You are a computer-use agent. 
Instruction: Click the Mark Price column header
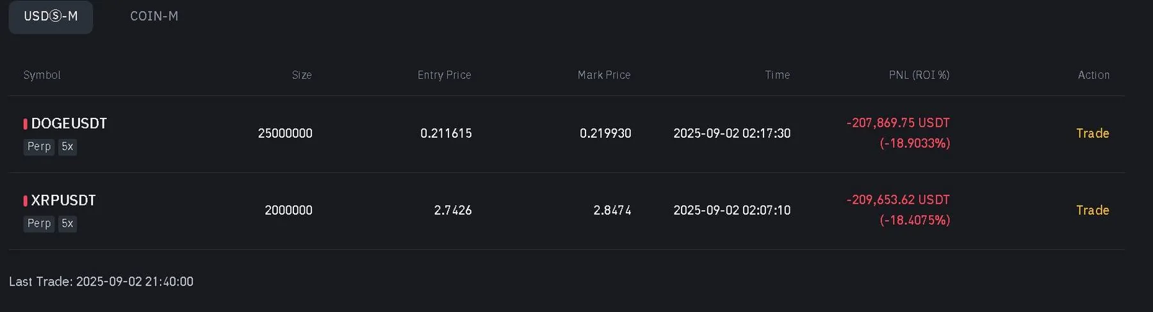(603, 75)
